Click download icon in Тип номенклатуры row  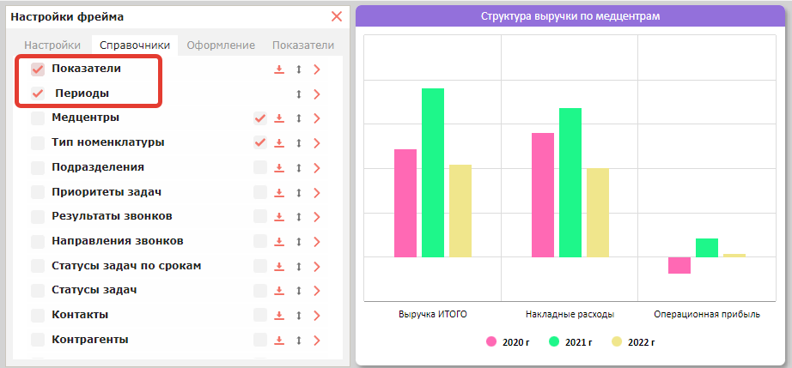click(279, 143)
